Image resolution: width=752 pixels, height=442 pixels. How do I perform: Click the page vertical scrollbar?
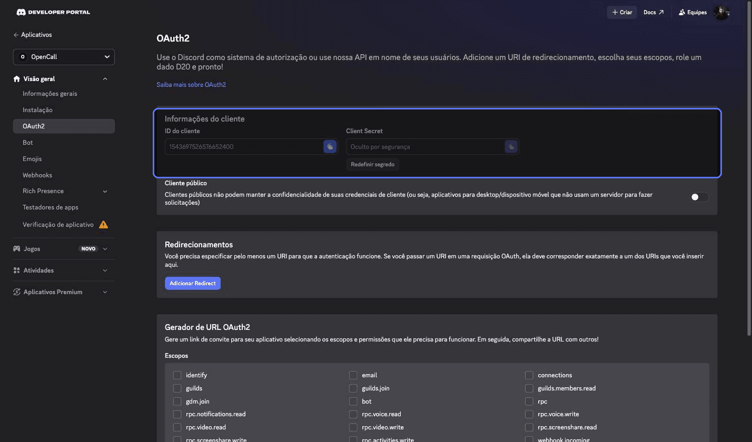[x=749, y=168]
